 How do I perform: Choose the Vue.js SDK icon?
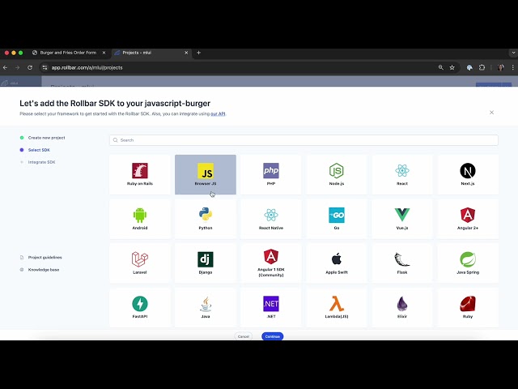point(402,215)
